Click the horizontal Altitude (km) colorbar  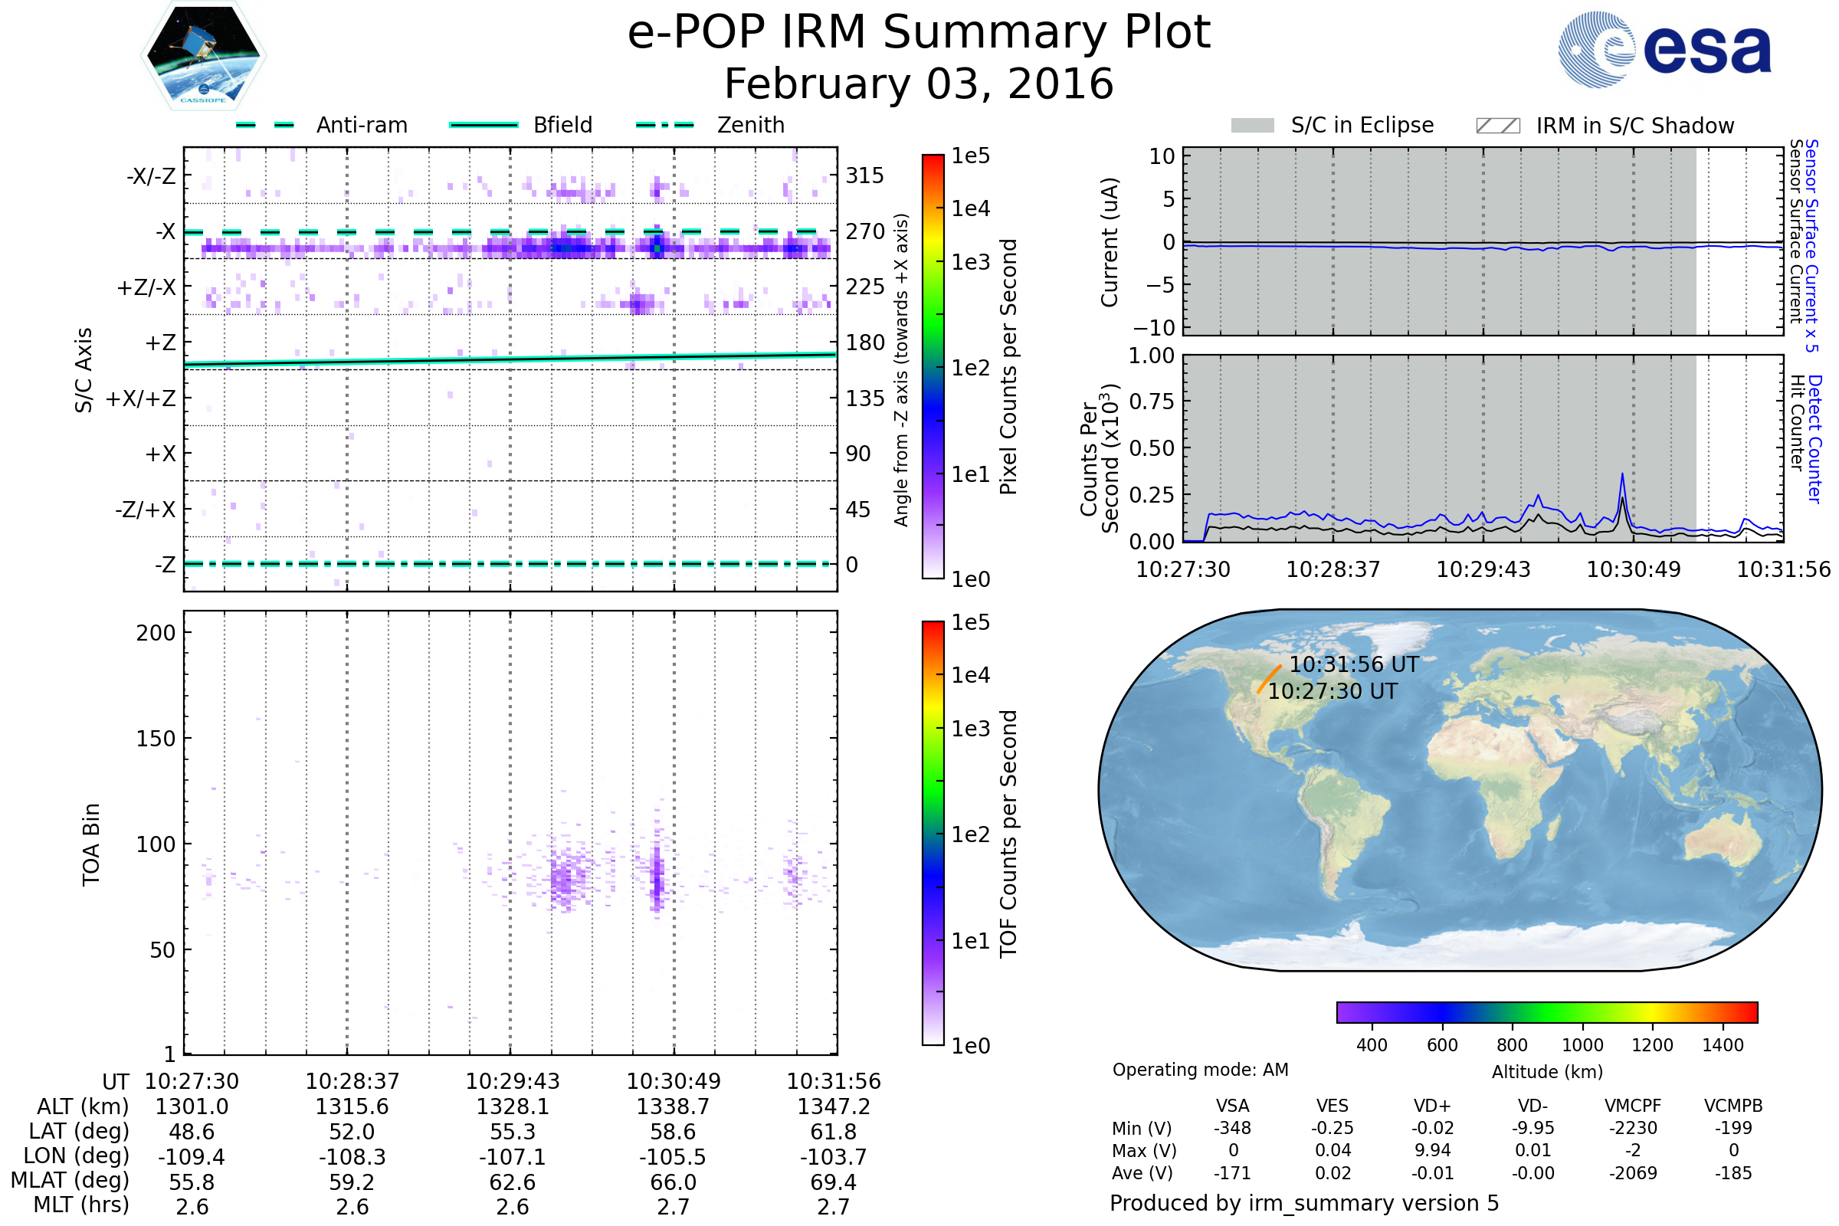[1546, 1011]
